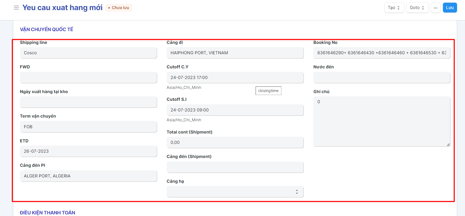465x216 pixels.
Task: Click the Shipping line field with Cosco
Action: [x=88, y=53]
